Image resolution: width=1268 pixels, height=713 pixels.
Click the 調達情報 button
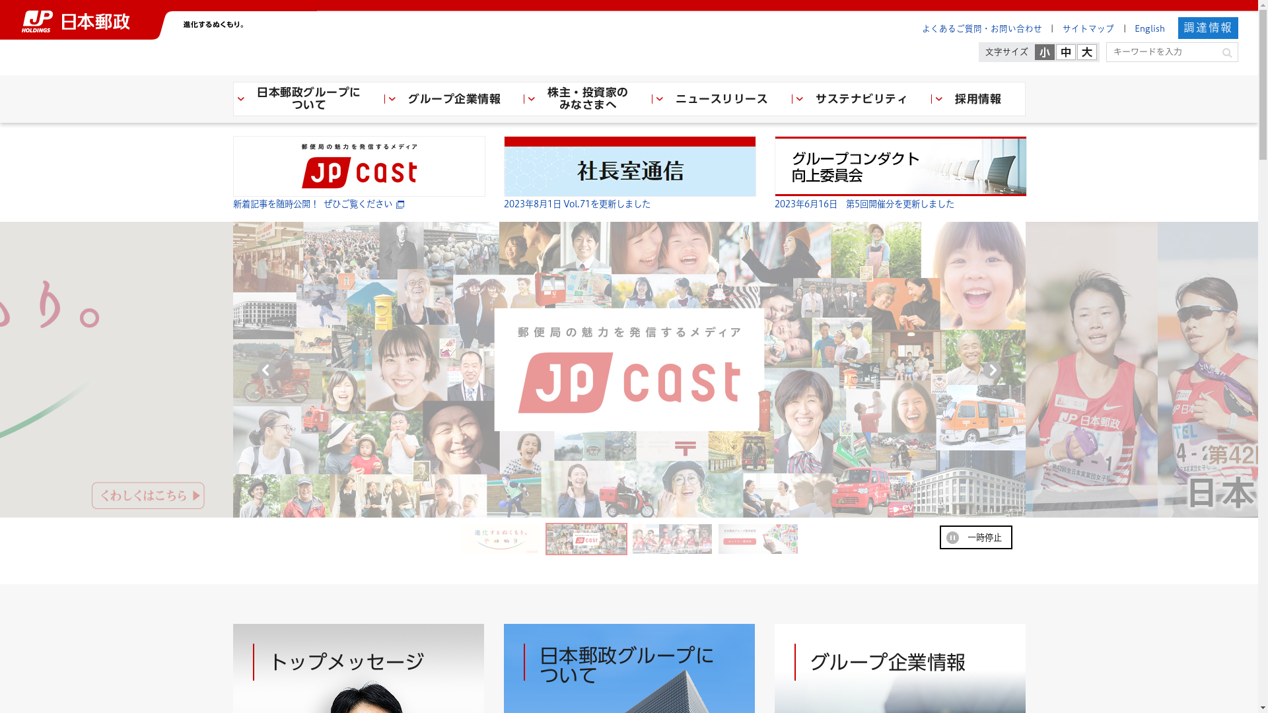tap(1207, 28)
